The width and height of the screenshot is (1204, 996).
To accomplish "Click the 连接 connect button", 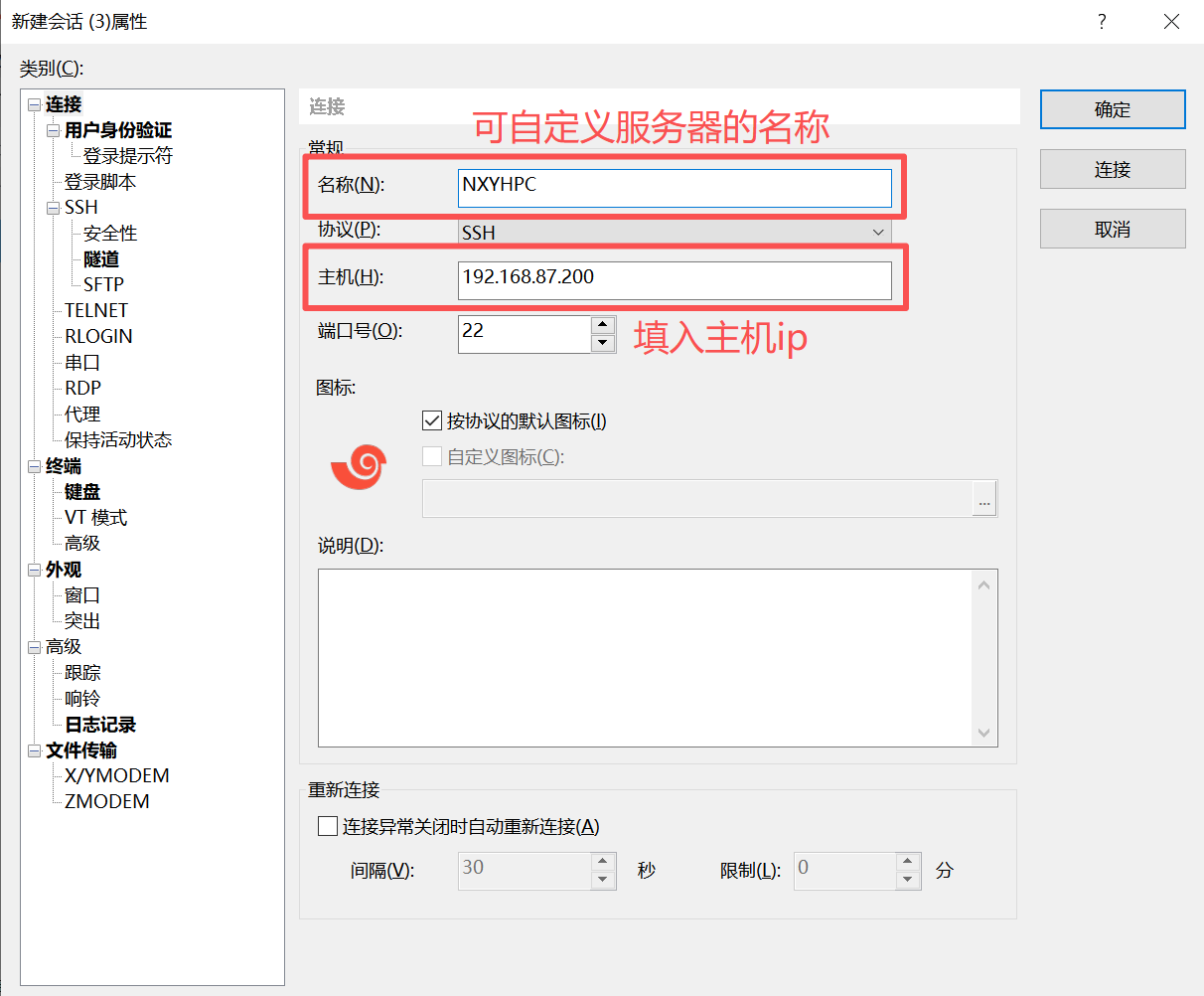I will [1112, 169].
